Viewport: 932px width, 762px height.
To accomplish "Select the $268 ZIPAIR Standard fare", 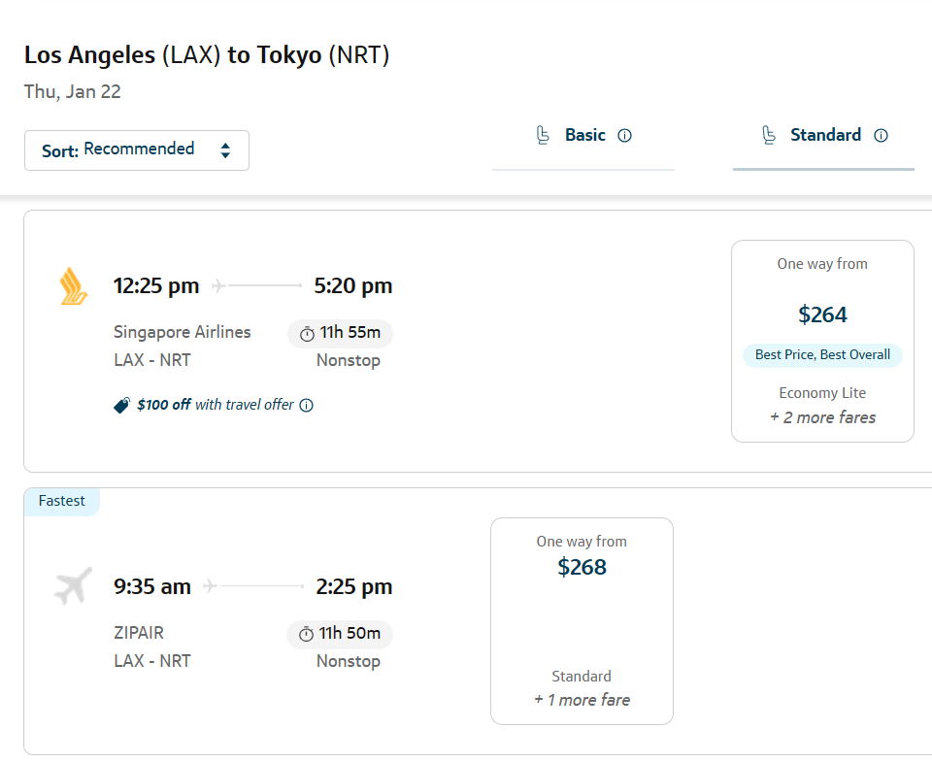I will 582,567.
